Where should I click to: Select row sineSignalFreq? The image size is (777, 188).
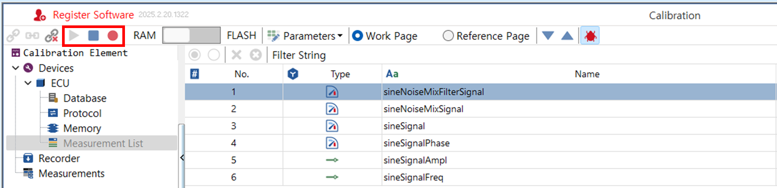(480, 177)
